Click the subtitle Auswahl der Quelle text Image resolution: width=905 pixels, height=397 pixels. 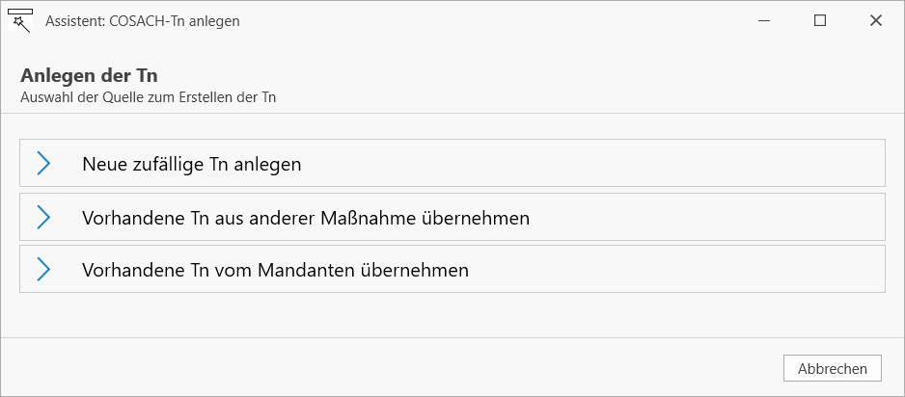[148, 97]
